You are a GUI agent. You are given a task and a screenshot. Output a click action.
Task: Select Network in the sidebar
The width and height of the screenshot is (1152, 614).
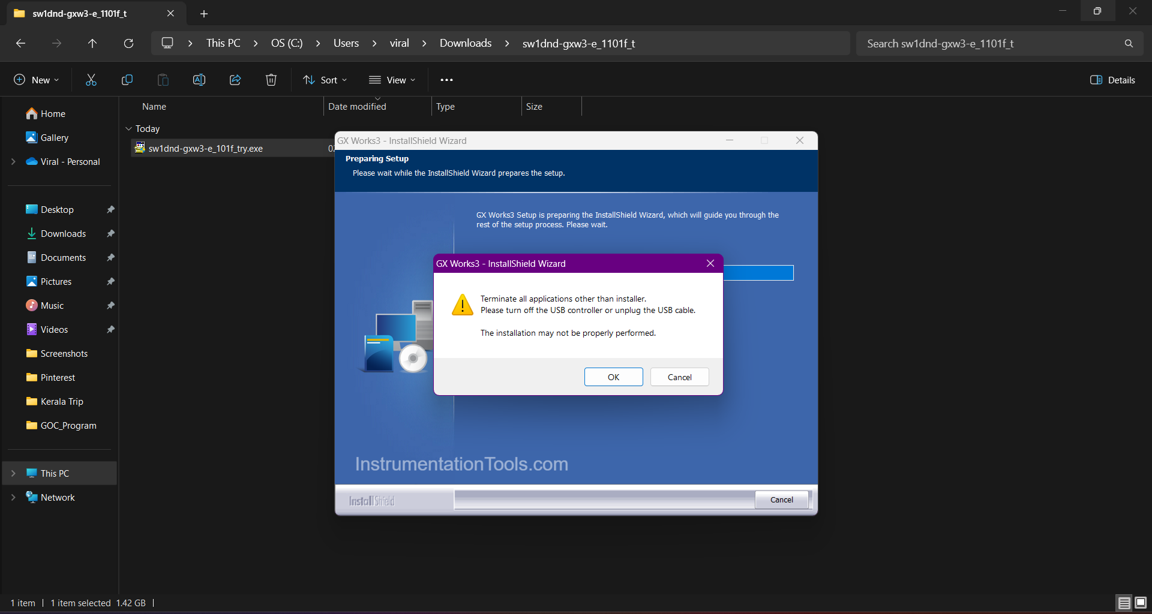pyautogui.click(x=50, y=497)
